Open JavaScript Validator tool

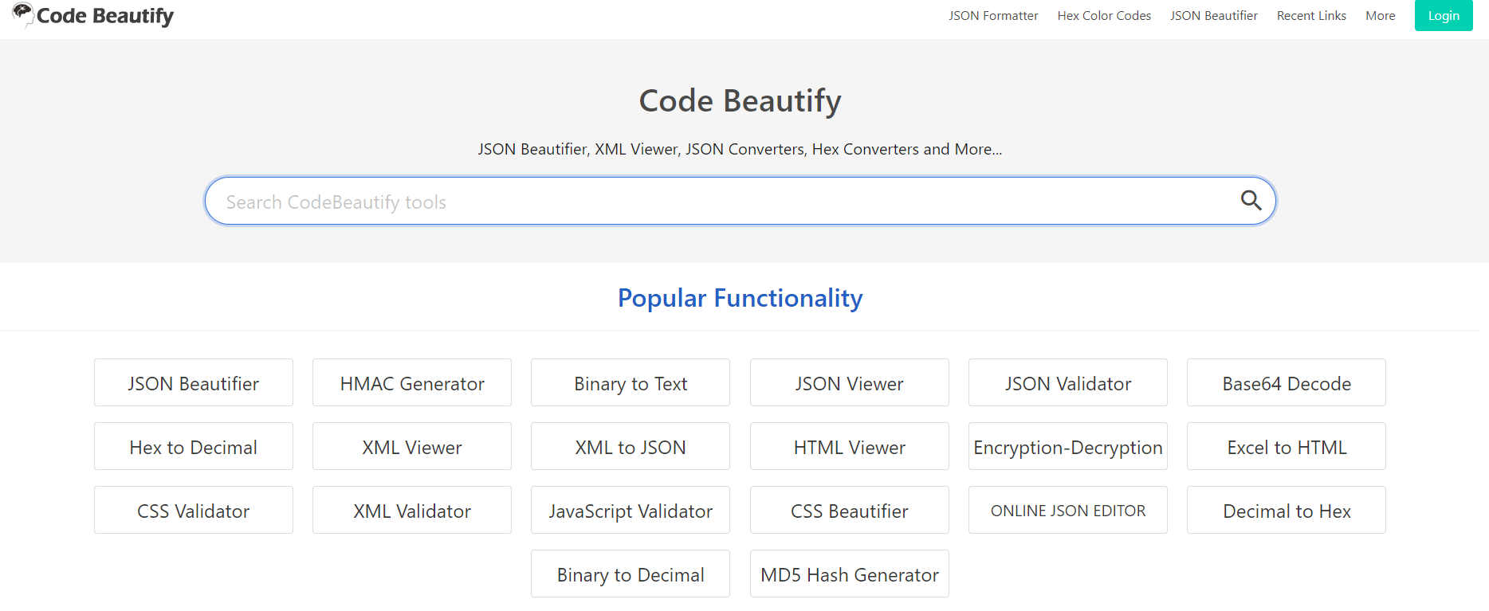point(631,510)
